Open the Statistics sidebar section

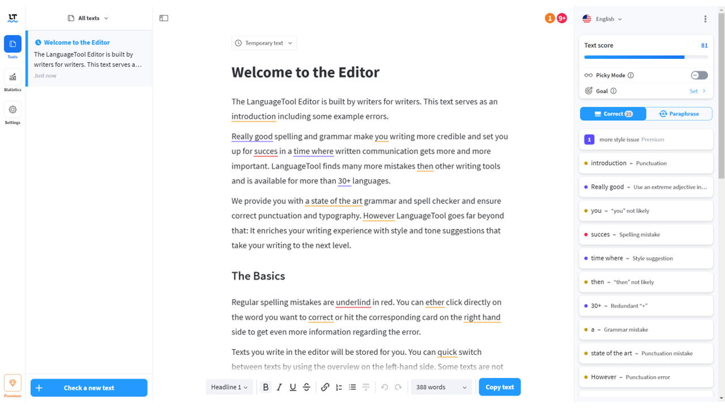click(12, 80)
